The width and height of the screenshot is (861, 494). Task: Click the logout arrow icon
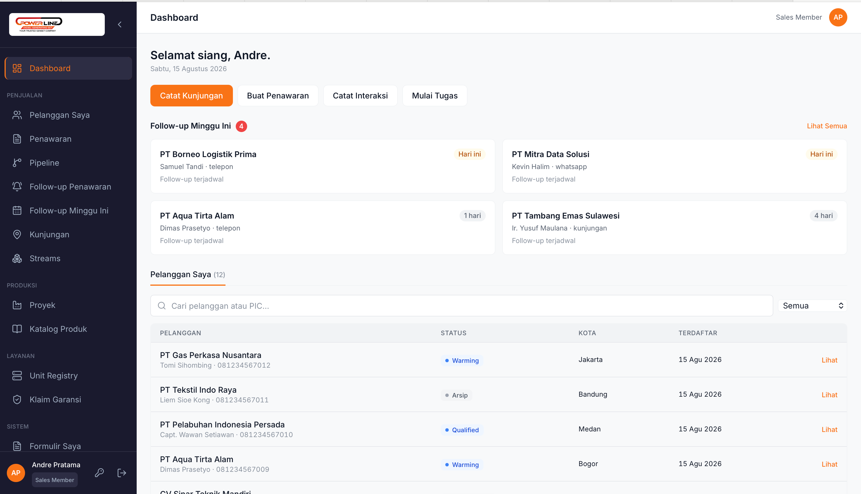122,473
